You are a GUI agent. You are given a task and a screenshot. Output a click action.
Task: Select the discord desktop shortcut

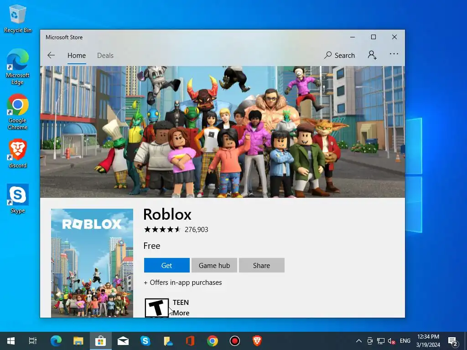pos(18,154)
